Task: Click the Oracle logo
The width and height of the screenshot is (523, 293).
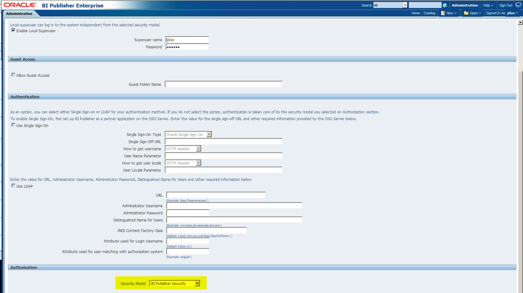Action: point(20,5)
